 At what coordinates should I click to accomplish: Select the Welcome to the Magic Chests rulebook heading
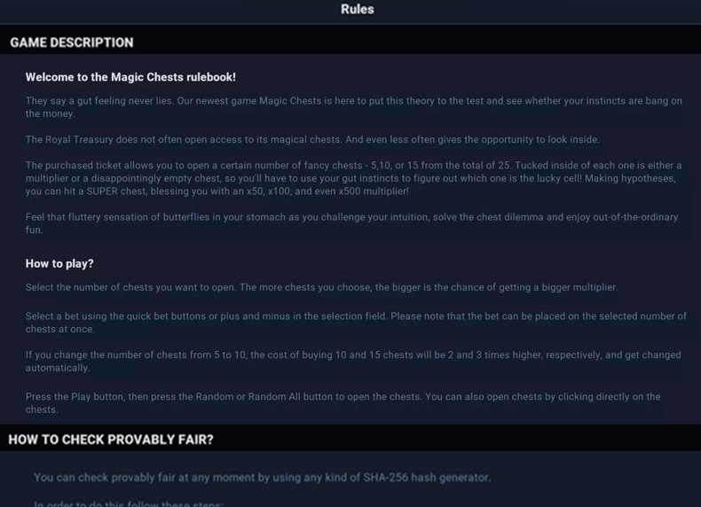130,77
